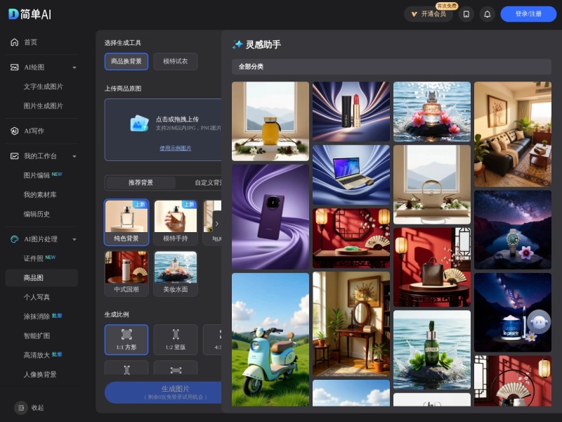The image size is (562, 422).
Task: Click the upload image icon in drop area
Action: pos(139,123)
